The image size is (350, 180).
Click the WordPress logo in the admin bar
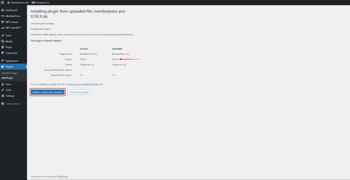pyautogui.click(x=3, y=2)
